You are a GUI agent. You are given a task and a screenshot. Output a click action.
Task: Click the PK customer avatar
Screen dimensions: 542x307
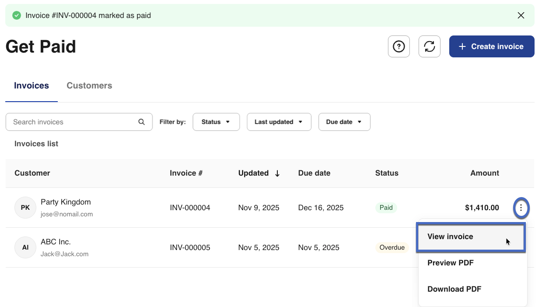click(25, 208)
